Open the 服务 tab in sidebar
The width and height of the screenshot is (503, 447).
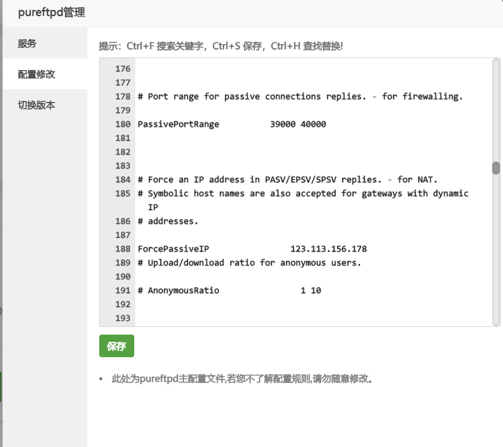(x=45, y=43)
